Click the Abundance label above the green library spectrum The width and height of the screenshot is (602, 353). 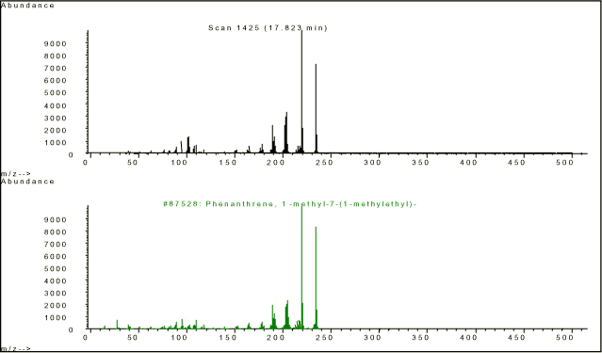click(27, 181)
